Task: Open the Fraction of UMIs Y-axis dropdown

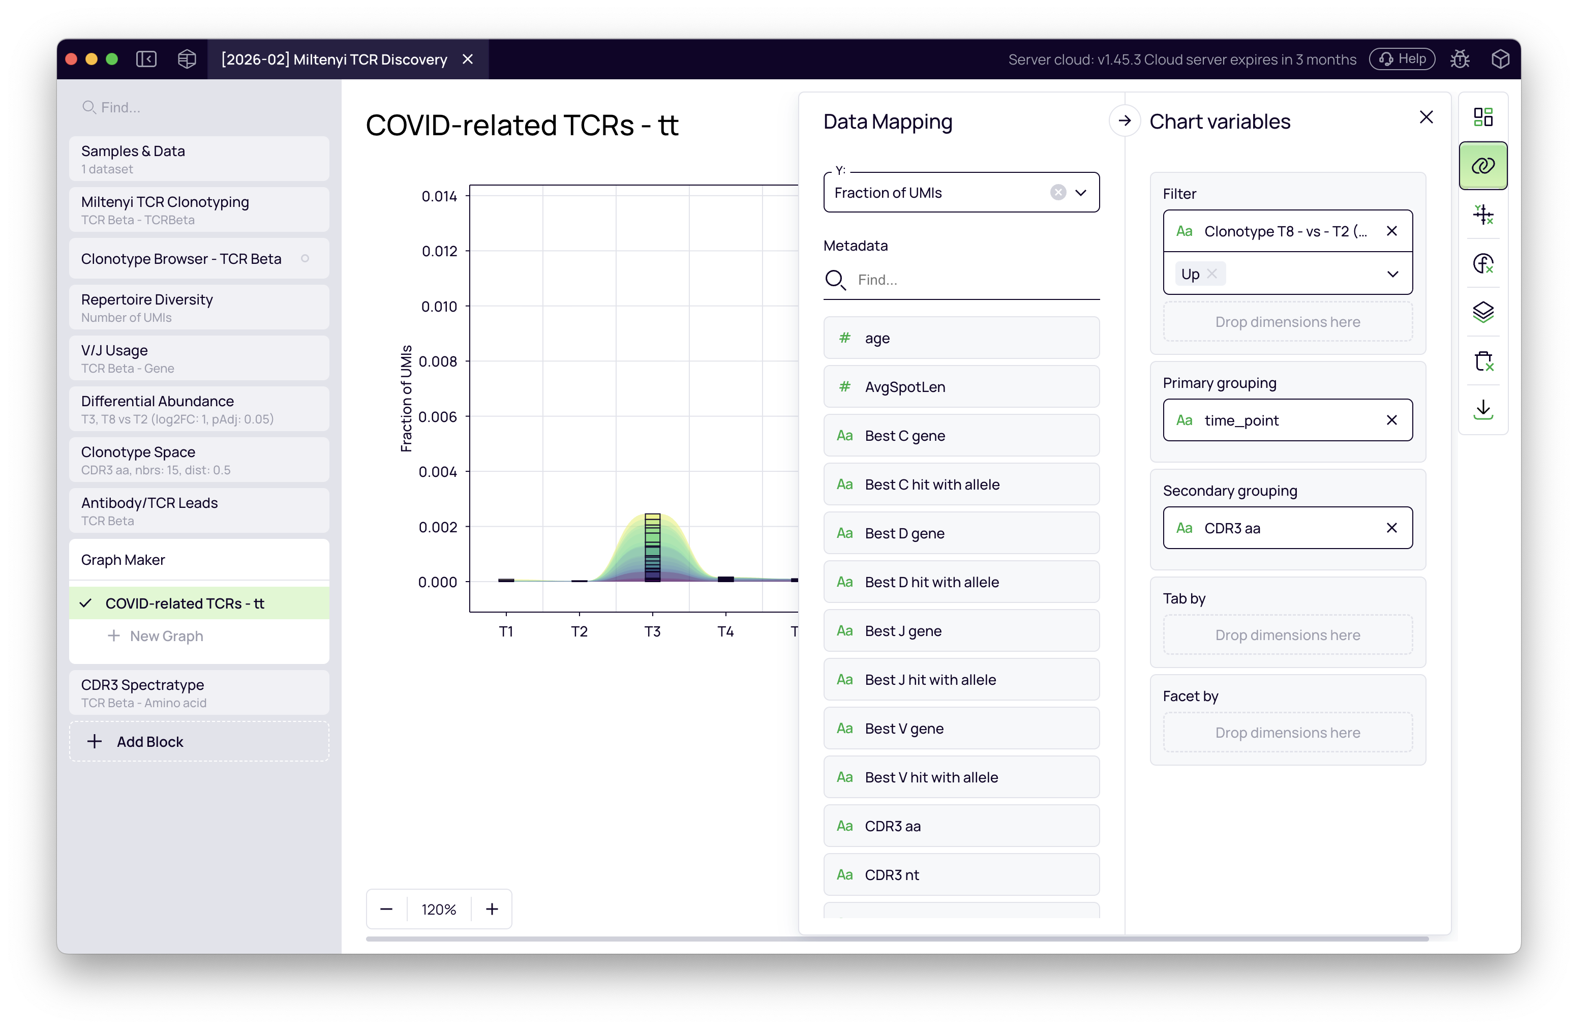Action: [x=1081, y=192]
